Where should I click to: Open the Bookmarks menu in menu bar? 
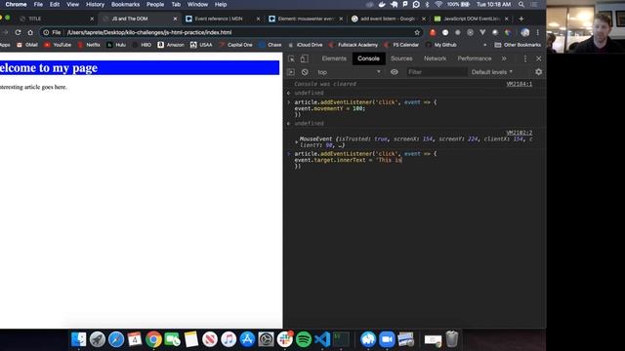tap(125, 4)
